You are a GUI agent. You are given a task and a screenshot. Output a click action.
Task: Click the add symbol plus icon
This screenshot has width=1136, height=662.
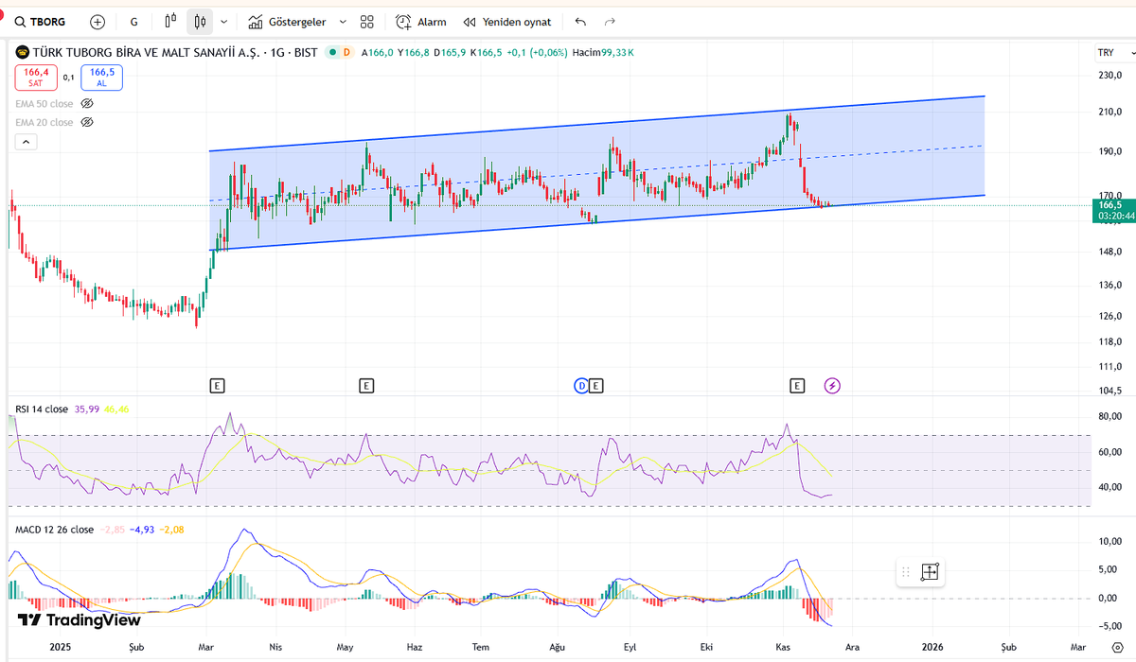point(98,21)
